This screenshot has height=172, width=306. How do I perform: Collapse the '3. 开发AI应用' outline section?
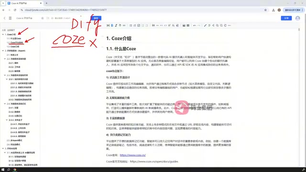(x=3, y=149)
